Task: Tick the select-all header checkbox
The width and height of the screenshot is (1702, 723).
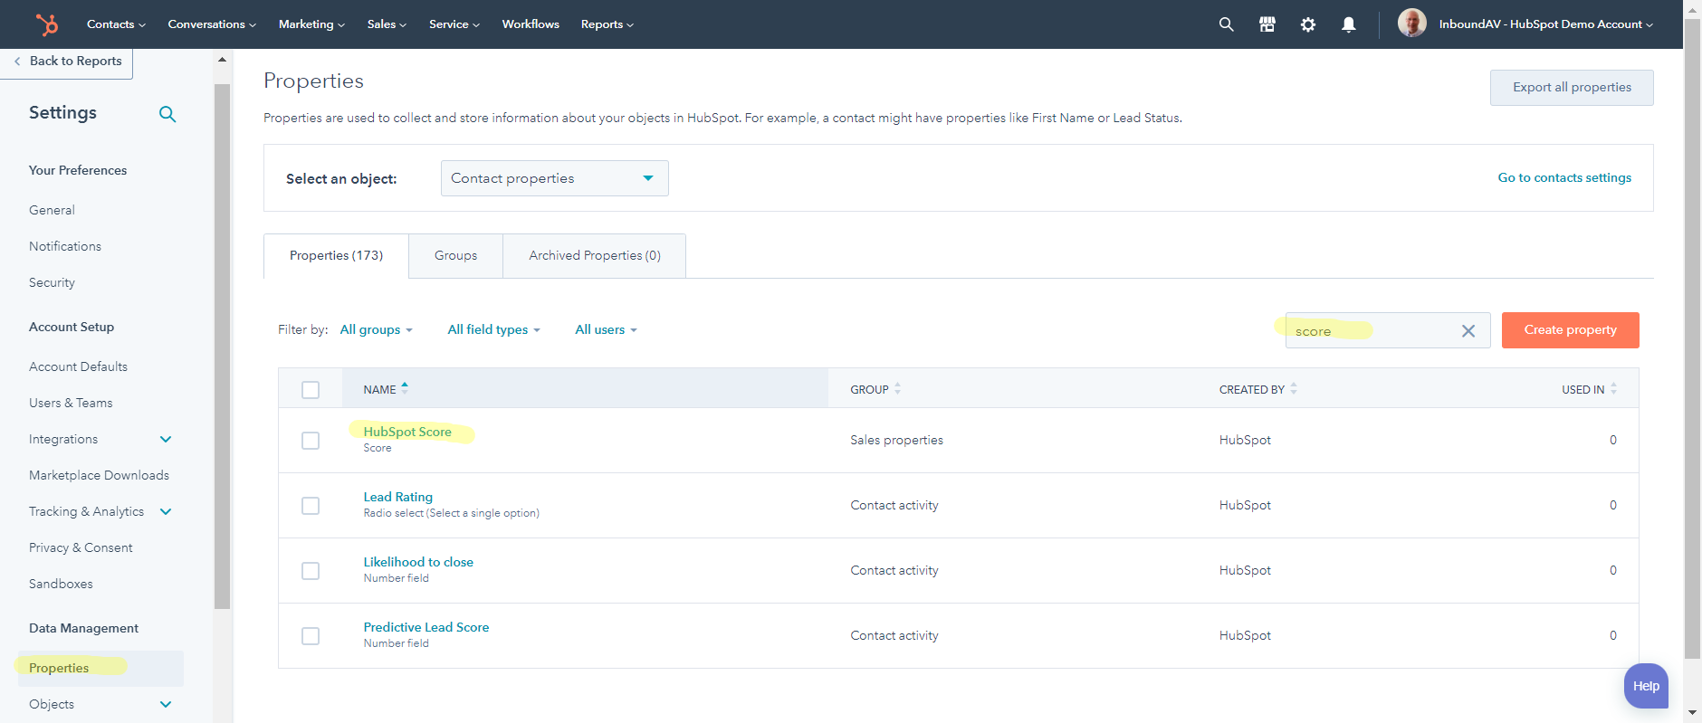Action: point(311,390)
